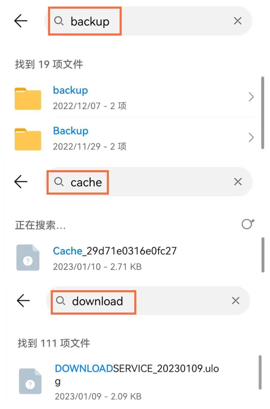The width and height of the screenshot is (270, 409).
Task: Click unknown file icon for Cache file
Action: [x=28, y=258]
